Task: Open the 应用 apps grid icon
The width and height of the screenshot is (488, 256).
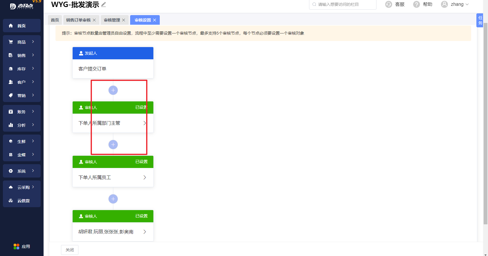Action: pyautogui.click(x=17, y=246)
